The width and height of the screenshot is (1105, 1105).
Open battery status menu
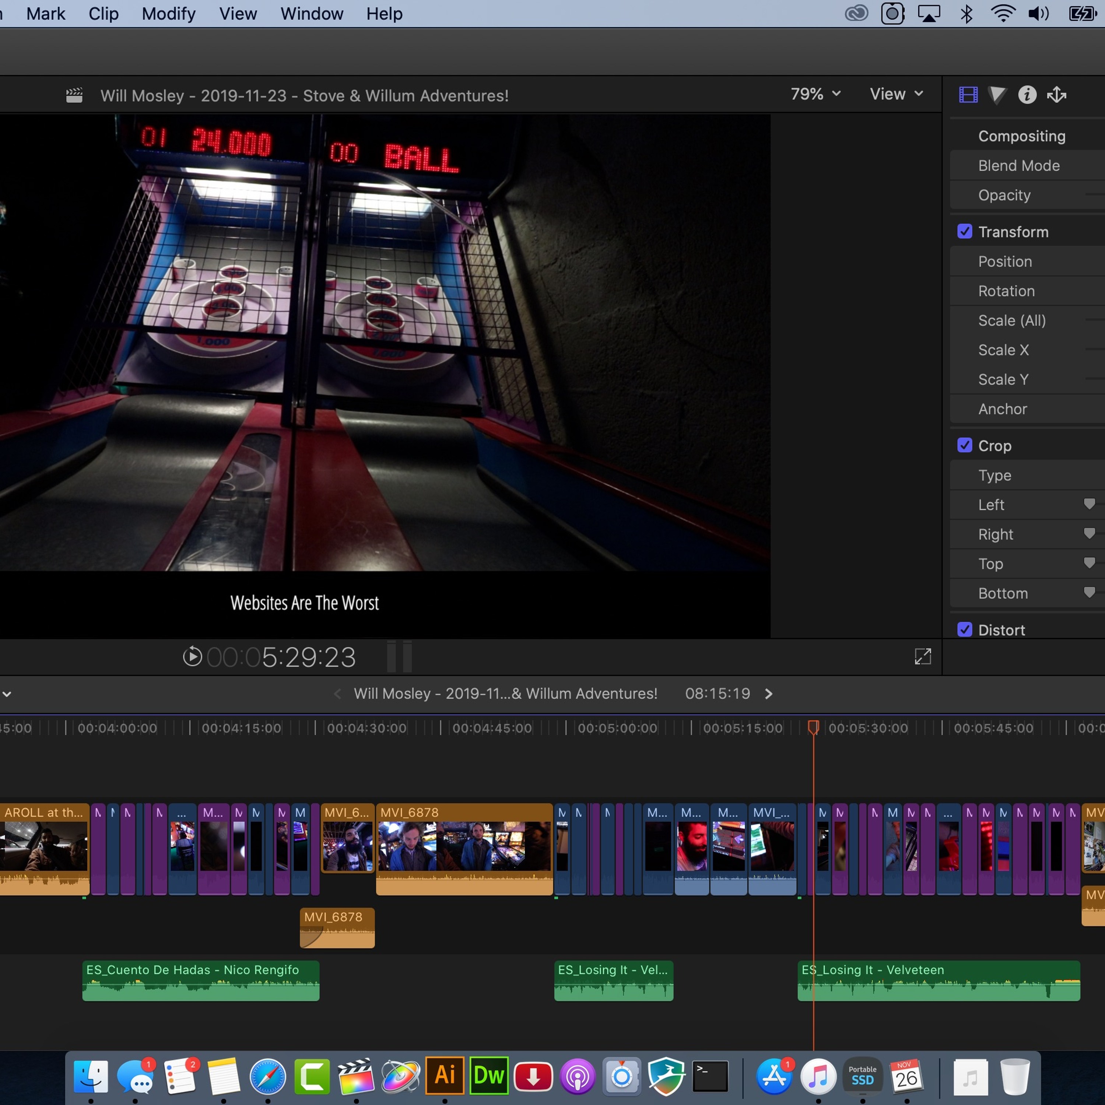tap(1082, 13)
